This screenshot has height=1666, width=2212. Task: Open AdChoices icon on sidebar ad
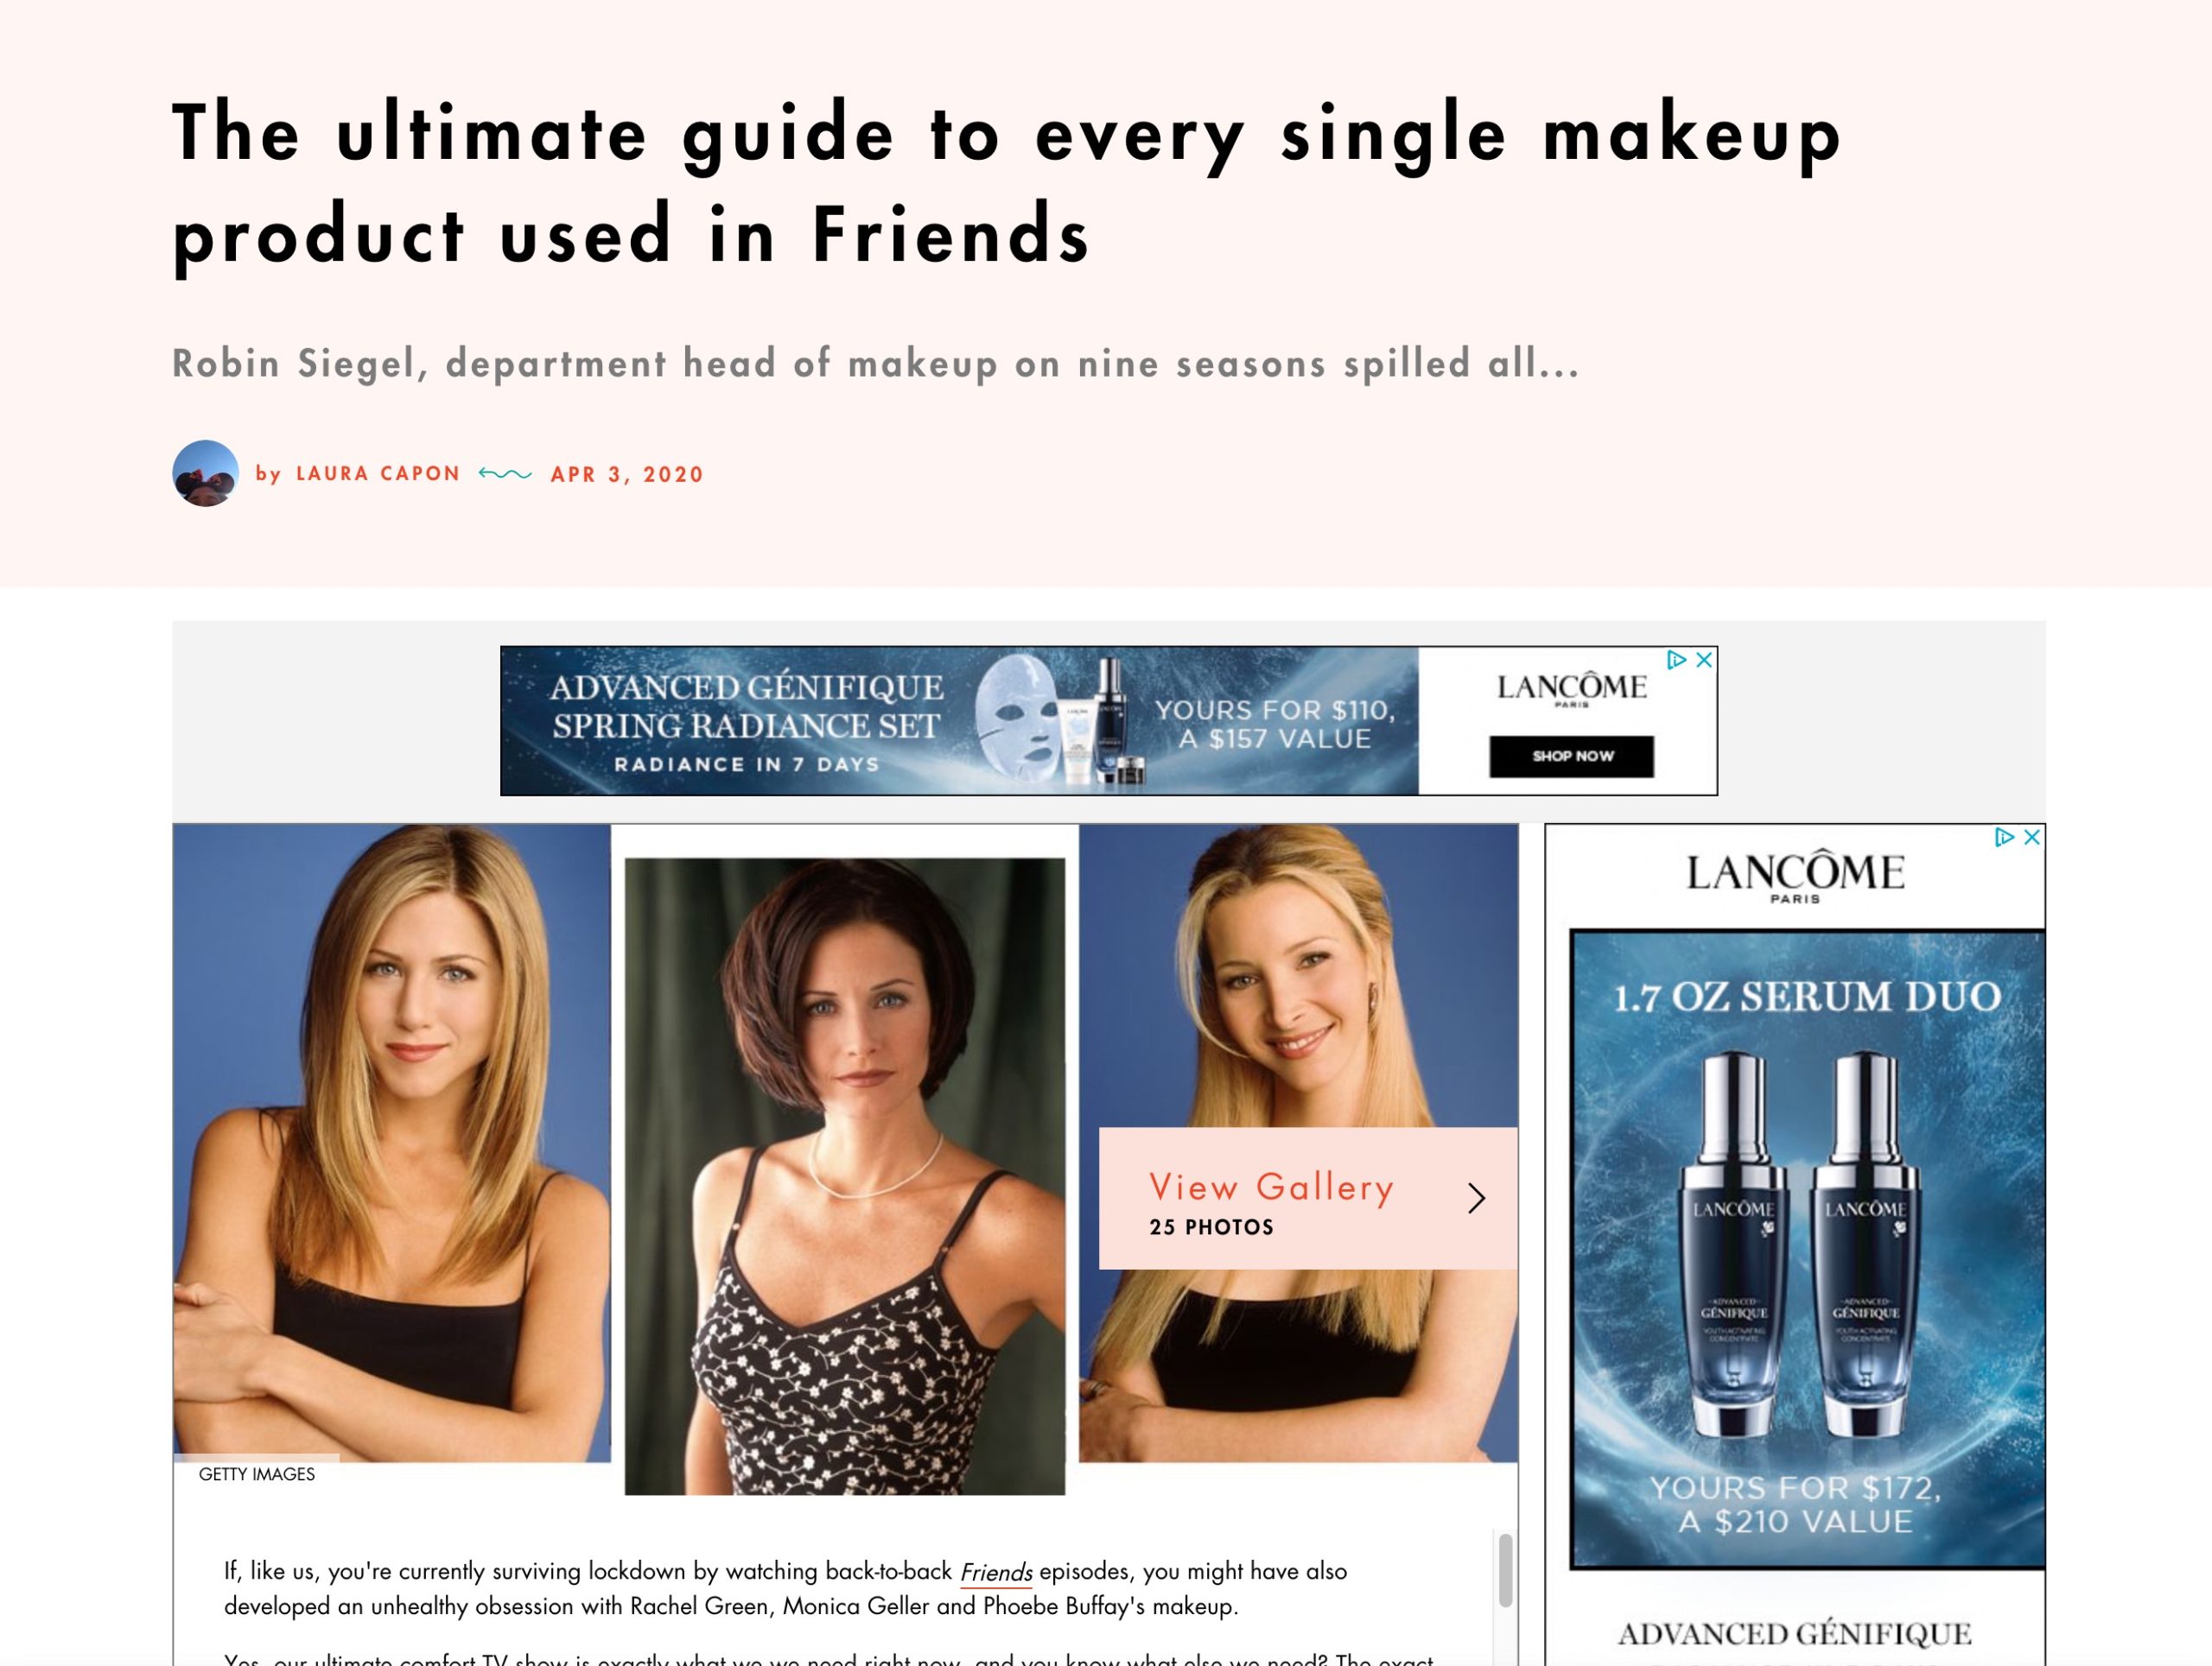2004,838
